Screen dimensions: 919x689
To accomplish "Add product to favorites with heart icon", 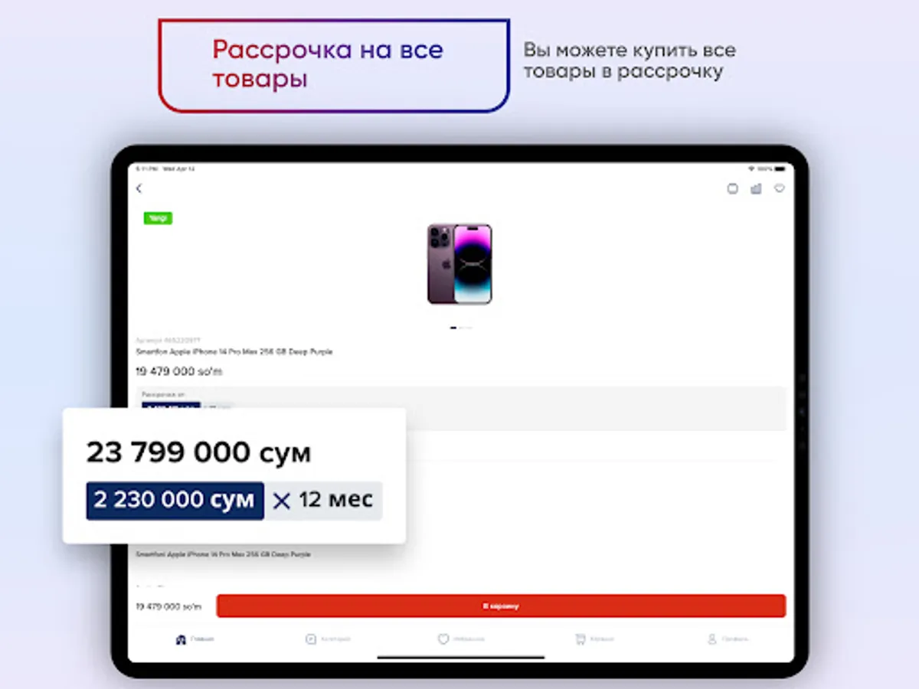I will tap(780, 188).
